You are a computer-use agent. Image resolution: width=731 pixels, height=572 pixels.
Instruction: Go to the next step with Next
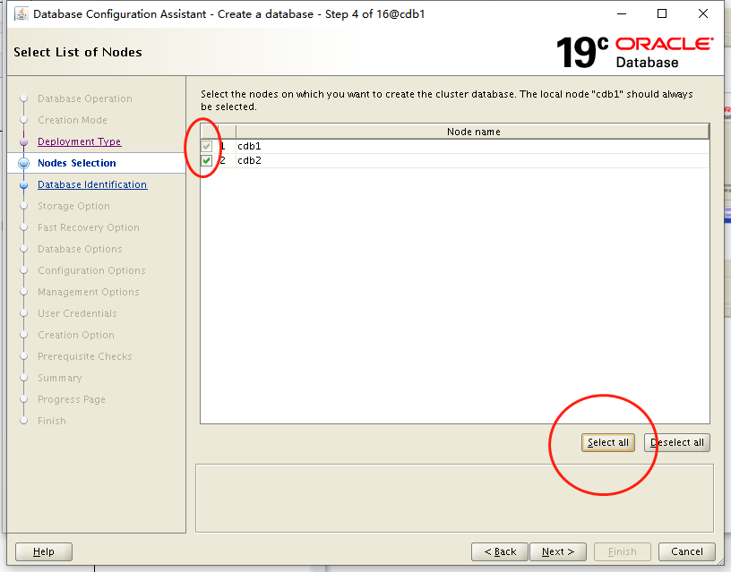(x=558, y=552)
